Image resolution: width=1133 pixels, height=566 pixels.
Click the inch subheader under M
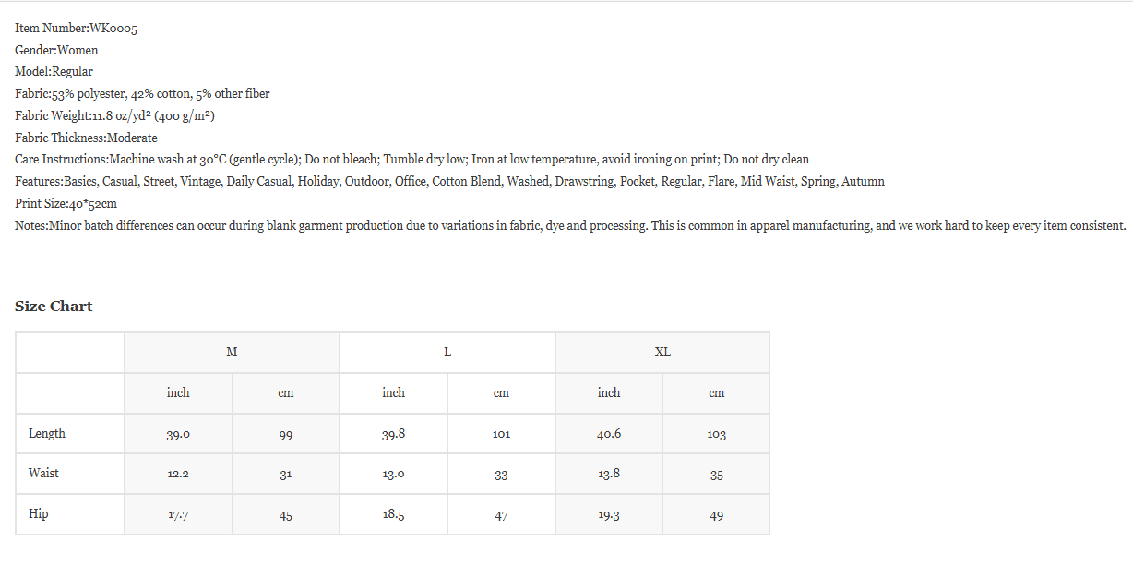178,392
